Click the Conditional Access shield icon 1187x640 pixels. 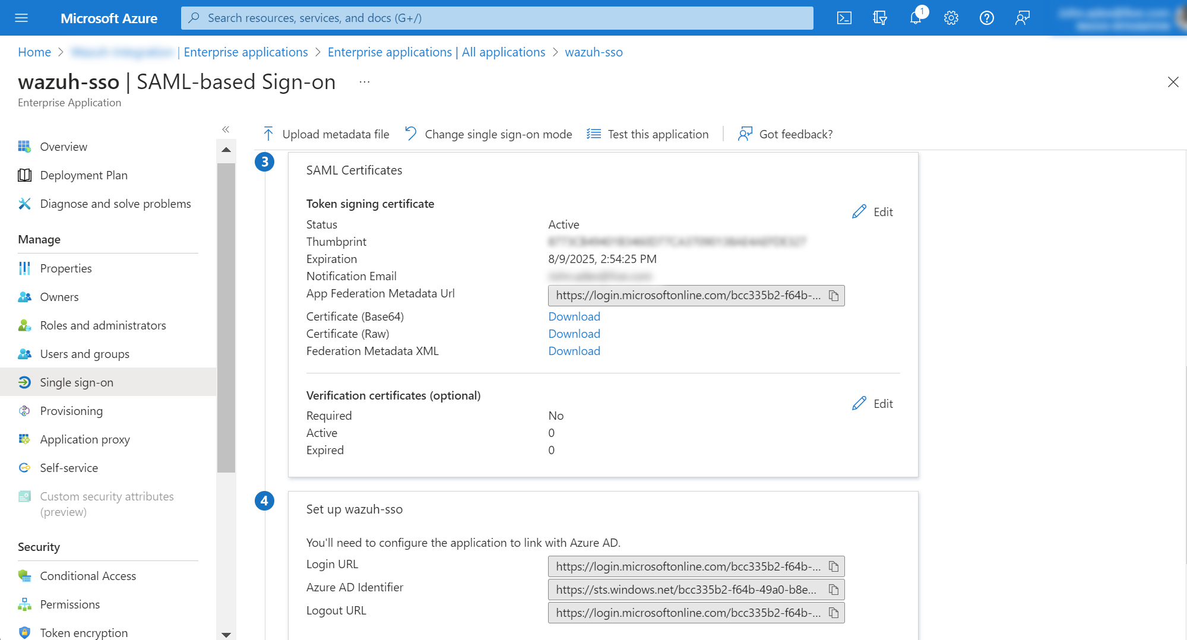coord(24,576)
